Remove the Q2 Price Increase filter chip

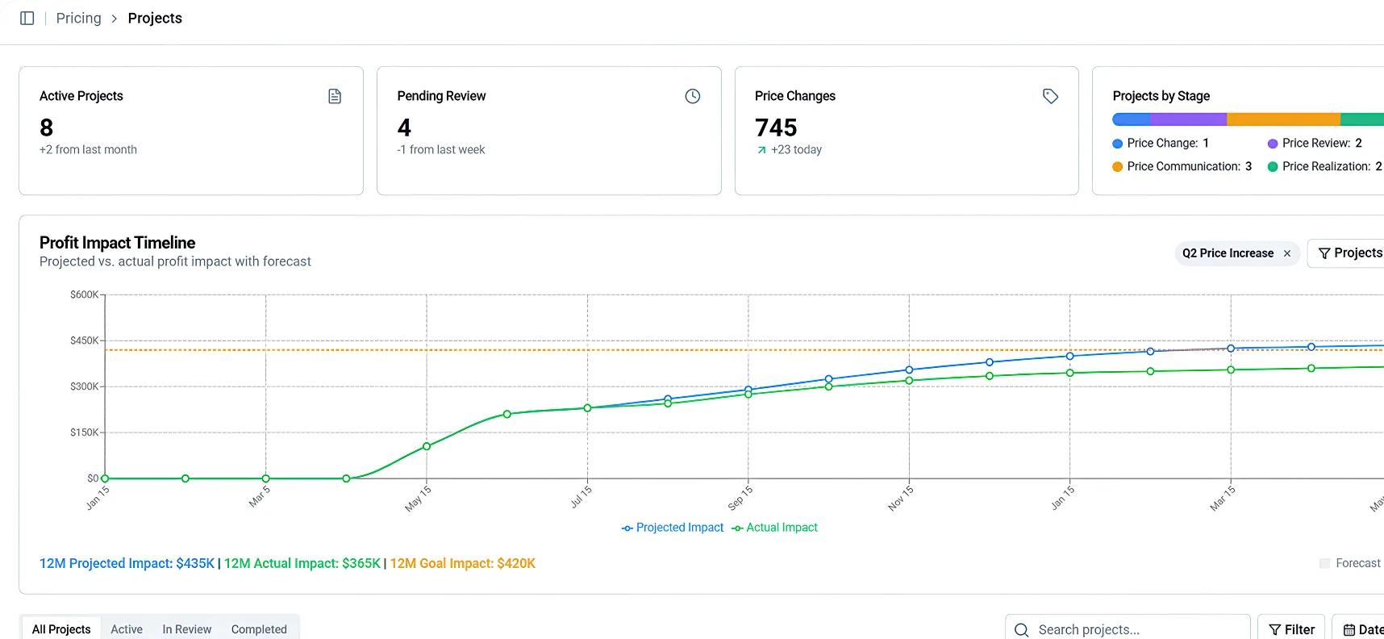pos(1287,253)
